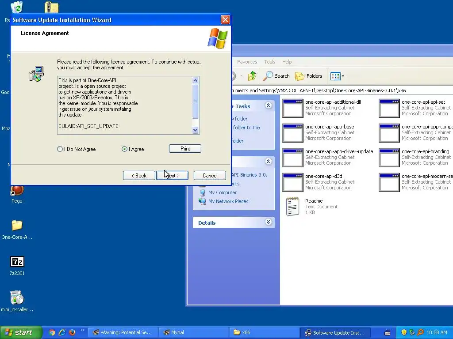
Task: Click the yellow security shield tray icon
Action: [404, 332]
